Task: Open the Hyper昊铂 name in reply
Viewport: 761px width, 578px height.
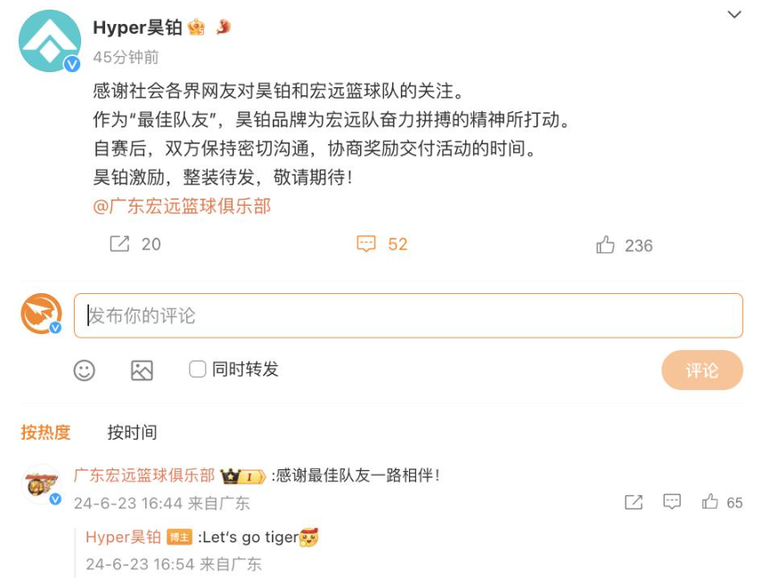Action: click(x=123, y=537)
